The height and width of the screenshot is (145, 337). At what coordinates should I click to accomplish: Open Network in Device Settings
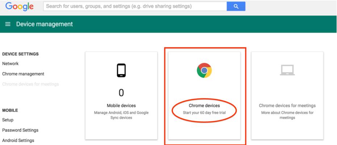[10, 64]
